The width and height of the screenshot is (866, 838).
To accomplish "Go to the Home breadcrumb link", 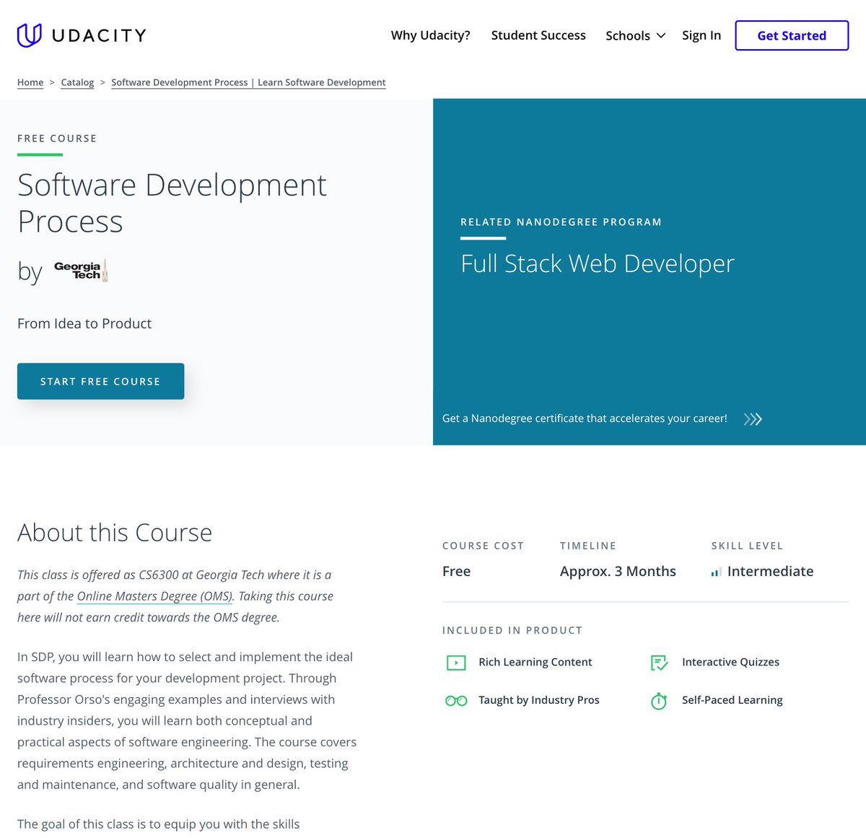I will coord(30,82).
